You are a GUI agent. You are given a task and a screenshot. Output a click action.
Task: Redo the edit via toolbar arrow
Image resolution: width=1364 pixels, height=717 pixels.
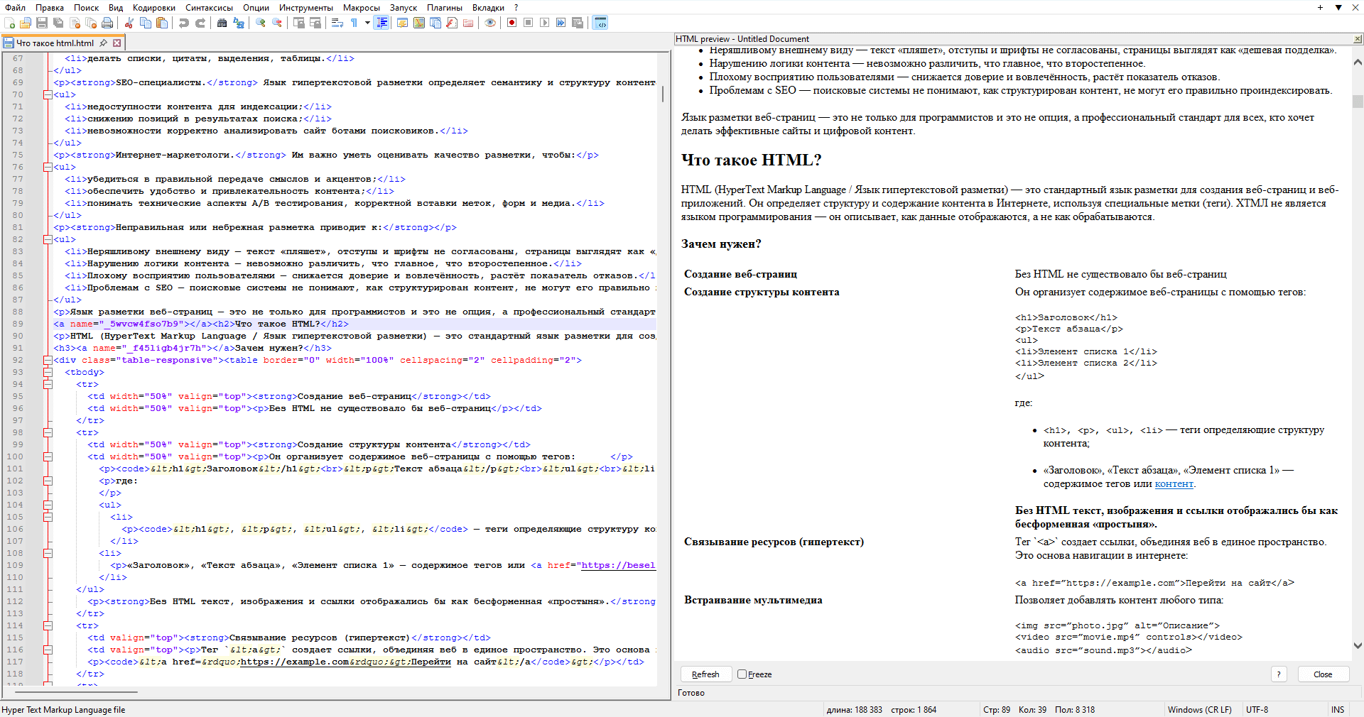200,23
